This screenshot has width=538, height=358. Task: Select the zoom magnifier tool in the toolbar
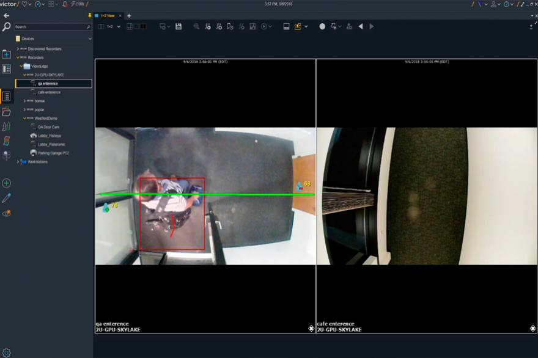(197, 27)
